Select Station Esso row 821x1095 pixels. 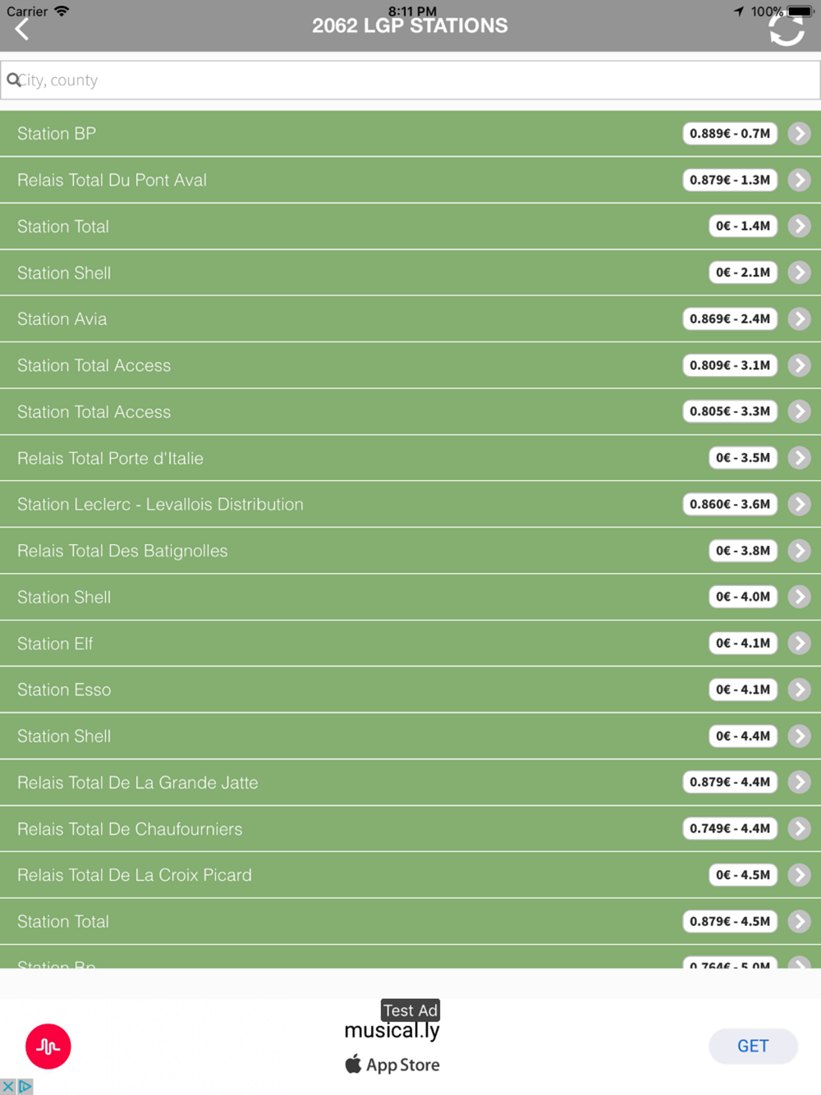pos(410,690)
